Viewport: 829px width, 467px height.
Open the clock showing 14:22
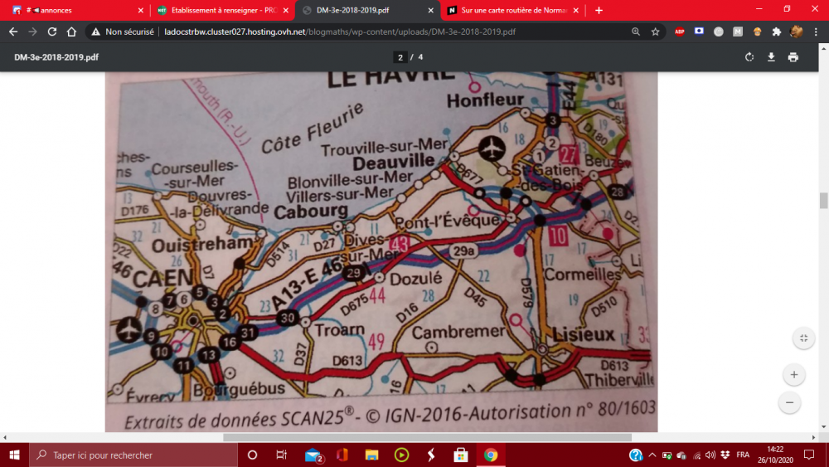774,455
